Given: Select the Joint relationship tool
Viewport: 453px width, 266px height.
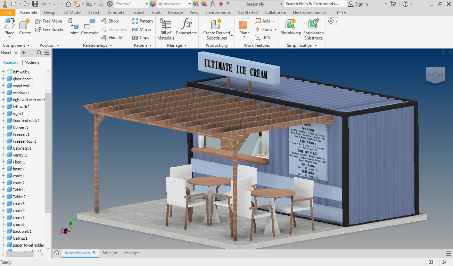Looking at the screenshot, I should point(73,27).
